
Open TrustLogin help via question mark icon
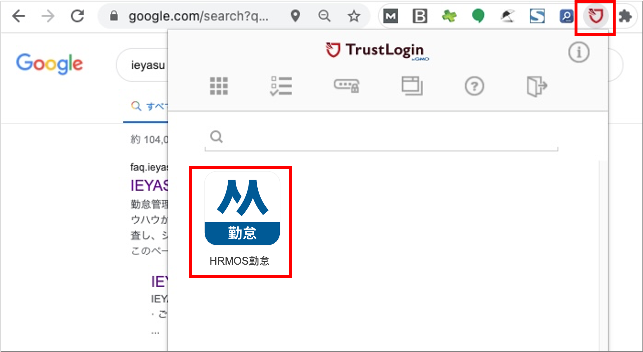[x=475, y=85]
